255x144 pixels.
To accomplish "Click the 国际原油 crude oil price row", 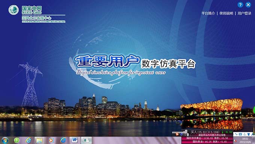I will 207,141.
